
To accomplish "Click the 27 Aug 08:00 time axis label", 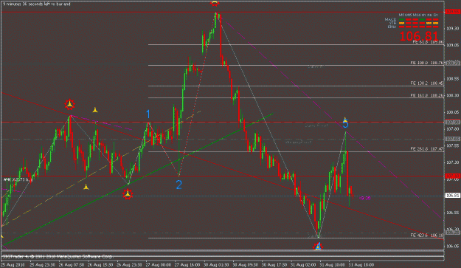I will pyautogui.click(x=159, y=265).
